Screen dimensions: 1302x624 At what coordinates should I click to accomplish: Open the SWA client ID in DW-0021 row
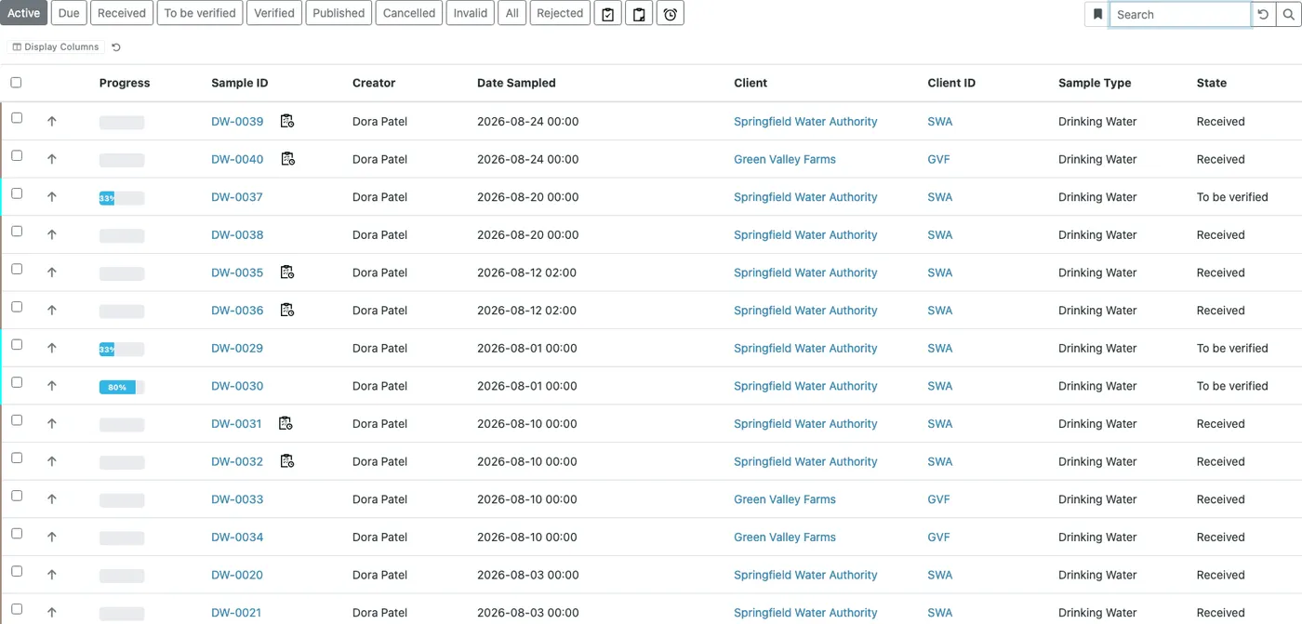click(940, 613)
